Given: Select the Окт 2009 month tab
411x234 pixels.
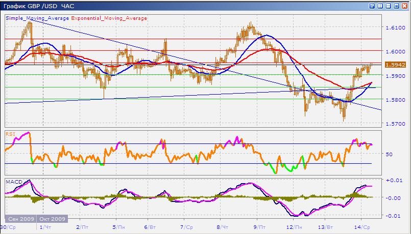Looking at the screenshot, I should click(x=53, y=219).
